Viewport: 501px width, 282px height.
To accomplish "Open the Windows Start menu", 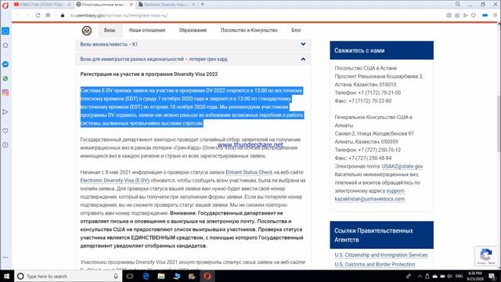I will tap(6, 276).
